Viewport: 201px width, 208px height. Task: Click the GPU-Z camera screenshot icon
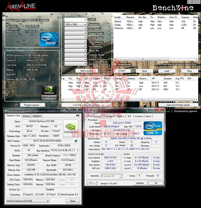[78, 116]
